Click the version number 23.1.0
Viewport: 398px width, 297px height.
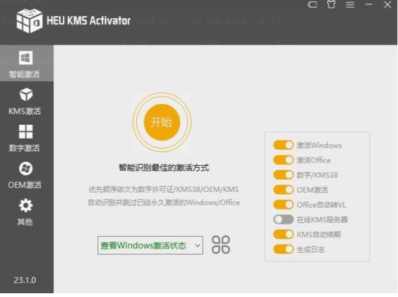click(x=25, y=280)
